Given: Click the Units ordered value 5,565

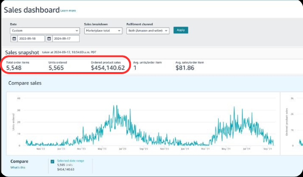Looking at the screenshot, I should (56, 68).
